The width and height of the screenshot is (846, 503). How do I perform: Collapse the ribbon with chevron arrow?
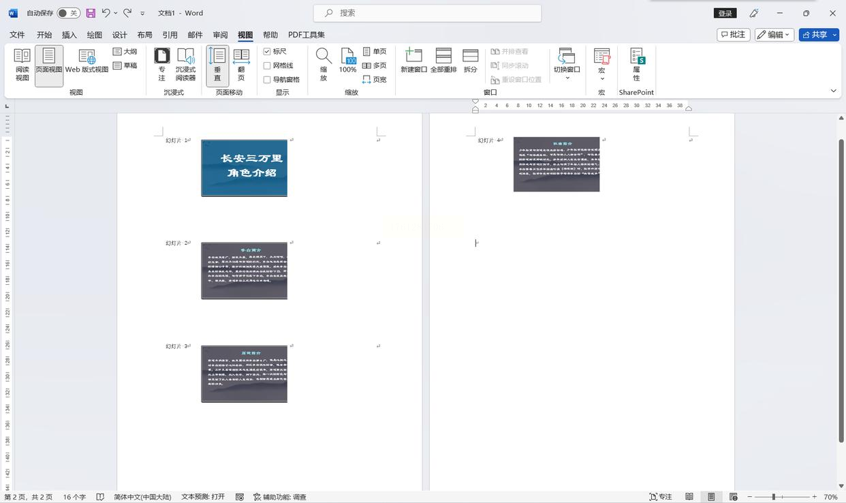tap(834, 91)
